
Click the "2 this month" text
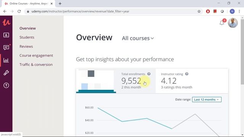(131, 87)
